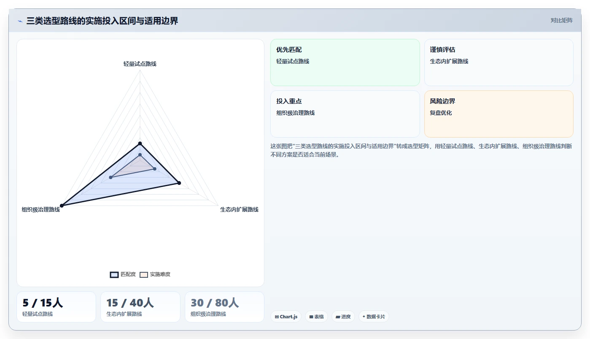Toggle the 匹配度 legend swatch
Viewport: 590px width, 339px height.
click(x=114, y=274)
